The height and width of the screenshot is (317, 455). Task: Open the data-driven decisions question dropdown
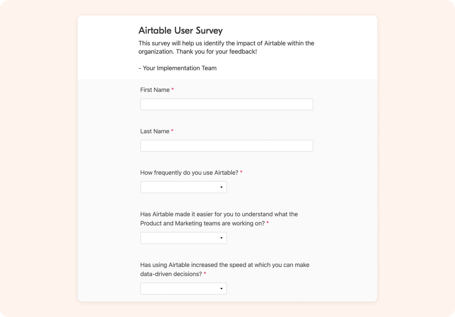[183, 288]
